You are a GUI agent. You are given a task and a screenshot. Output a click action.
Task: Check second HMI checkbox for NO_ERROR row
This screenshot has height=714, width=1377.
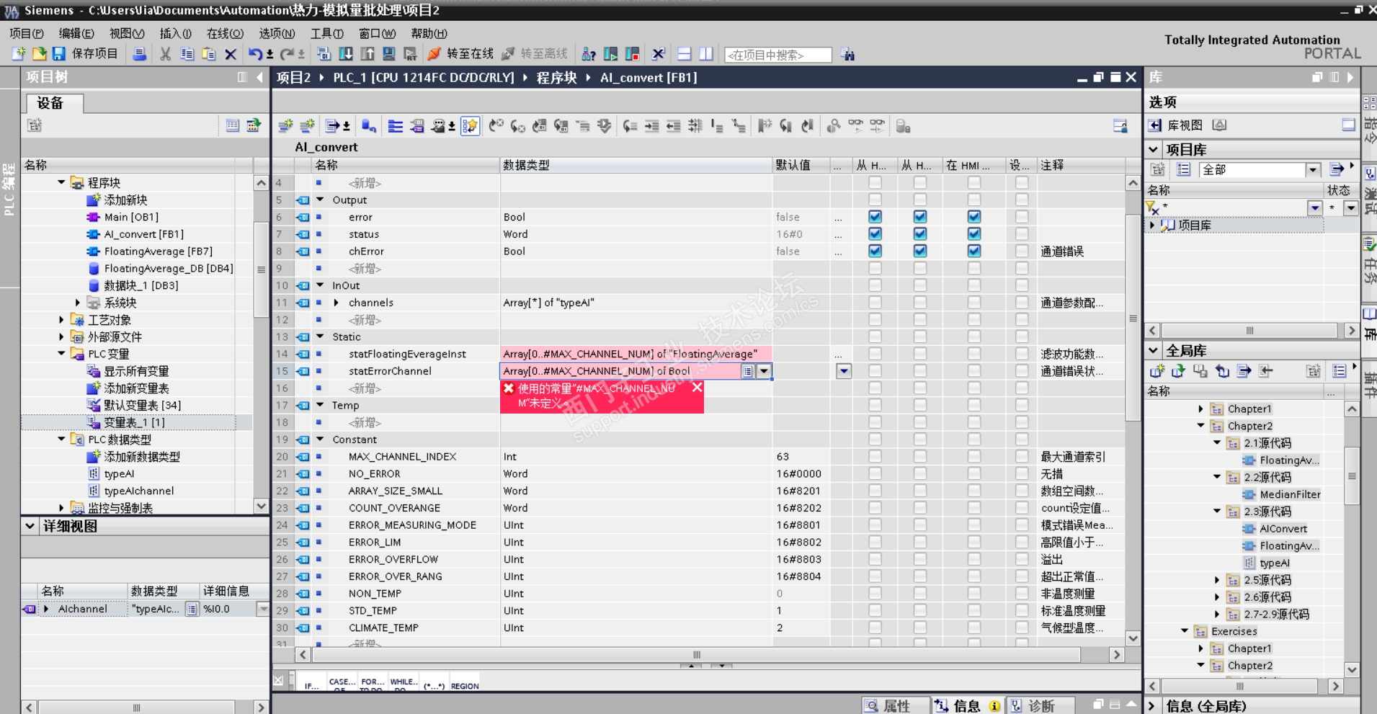pos(920,474)
